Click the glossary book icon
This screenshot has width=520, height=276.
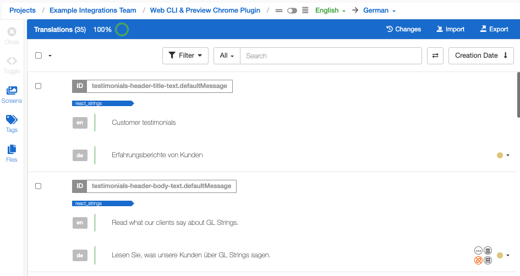(x=488, y=261)
